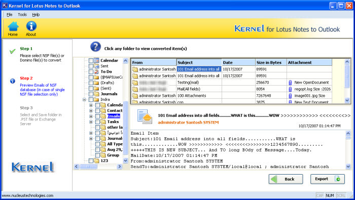Click folder tree scroll down arrow
Image resolution: width=355 pixels, height=200 pixels.
coord(125,161)
